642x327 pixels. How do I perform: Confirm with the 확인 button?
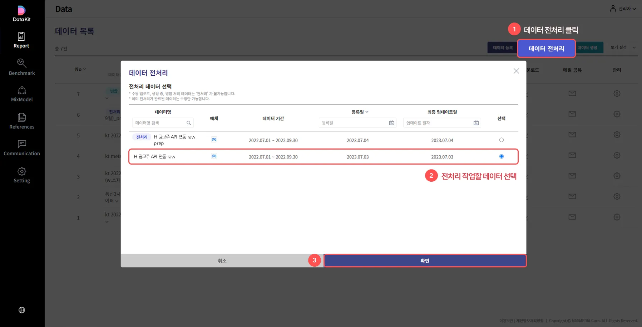[x=425, y=261]
